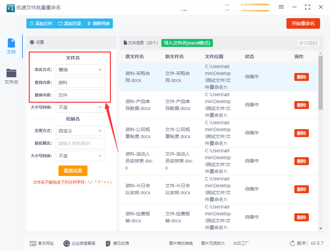Viewport: 330px width, 251px height.
Task: Click the 添加目录 add directory button
Action: click(70, 23)
